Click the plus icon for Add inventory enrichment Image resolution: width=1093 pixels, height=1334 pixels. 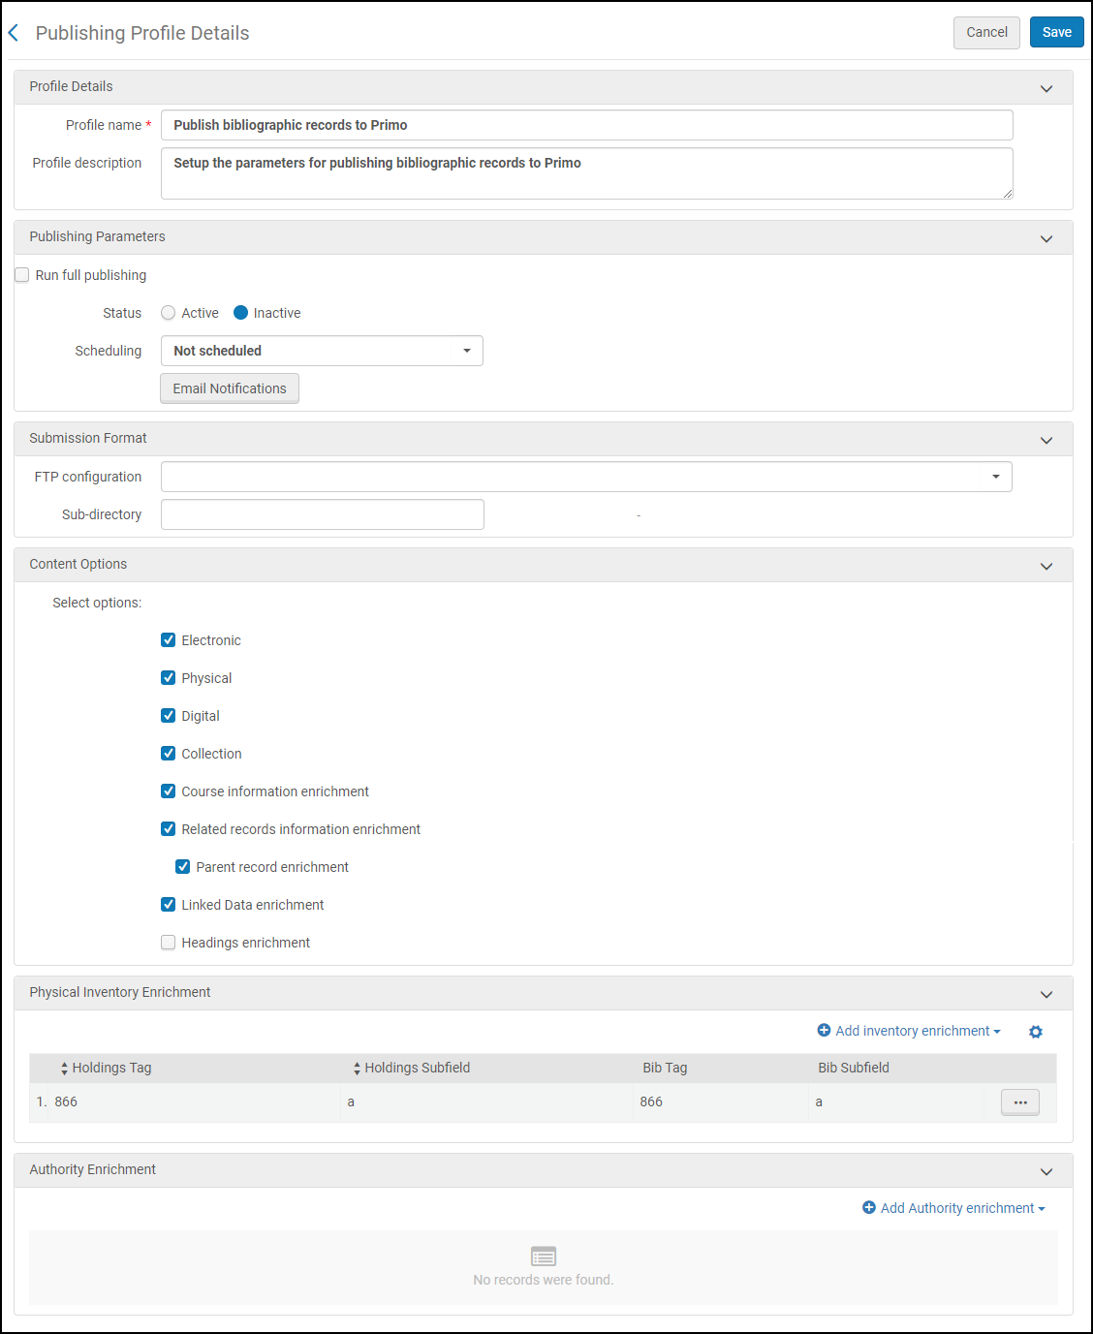pyautogui.click(x=824, y=1031)
